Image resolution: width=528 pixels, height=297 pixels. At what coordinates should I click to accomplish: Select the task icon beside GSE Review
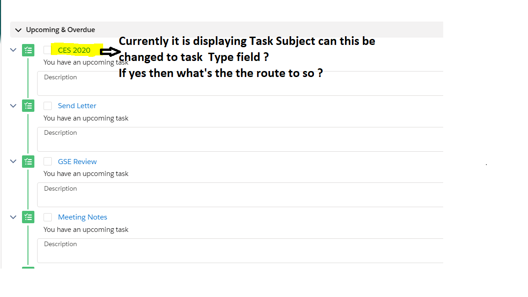[28, 161]
